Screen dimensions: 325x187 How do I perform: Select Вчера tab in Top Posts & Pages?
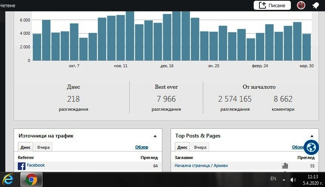coord(200,147)
